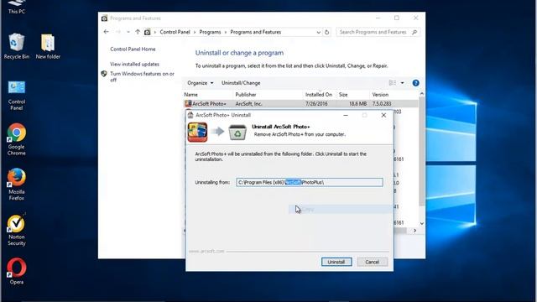Click the recycle bin icon in uninstaller header

(237, 133)
